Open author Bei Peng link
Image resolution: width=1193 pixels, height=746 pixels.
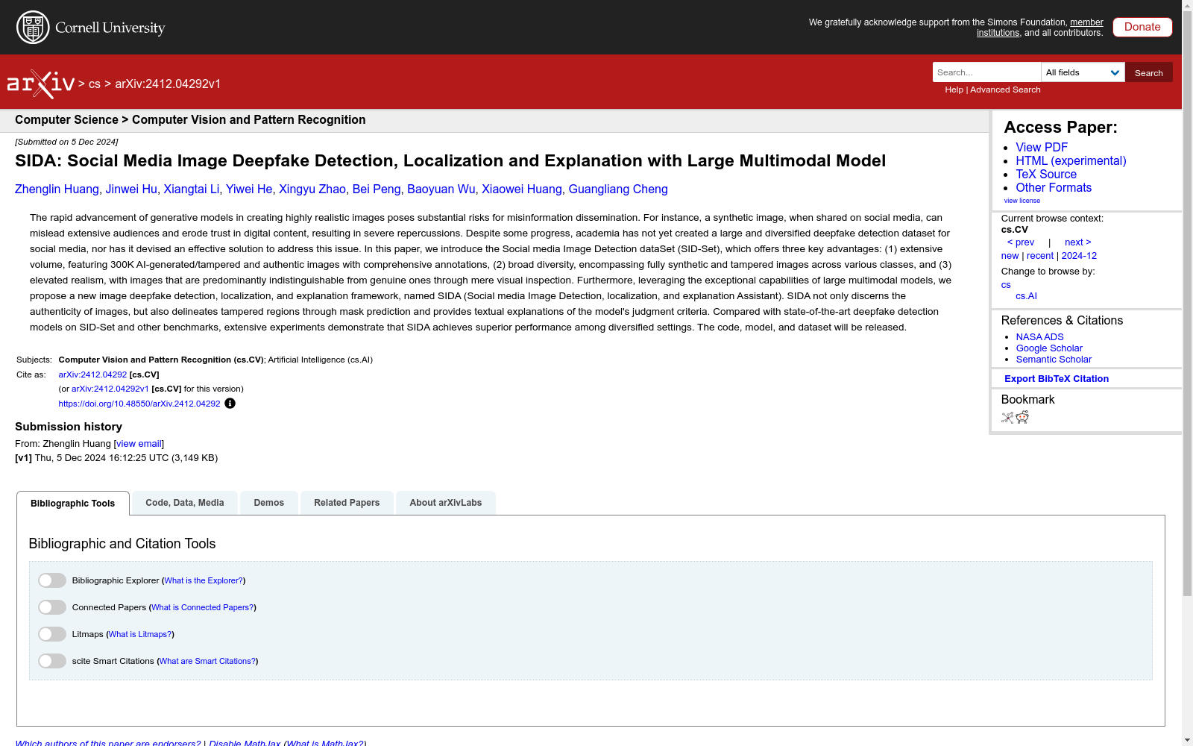point(377,189)
